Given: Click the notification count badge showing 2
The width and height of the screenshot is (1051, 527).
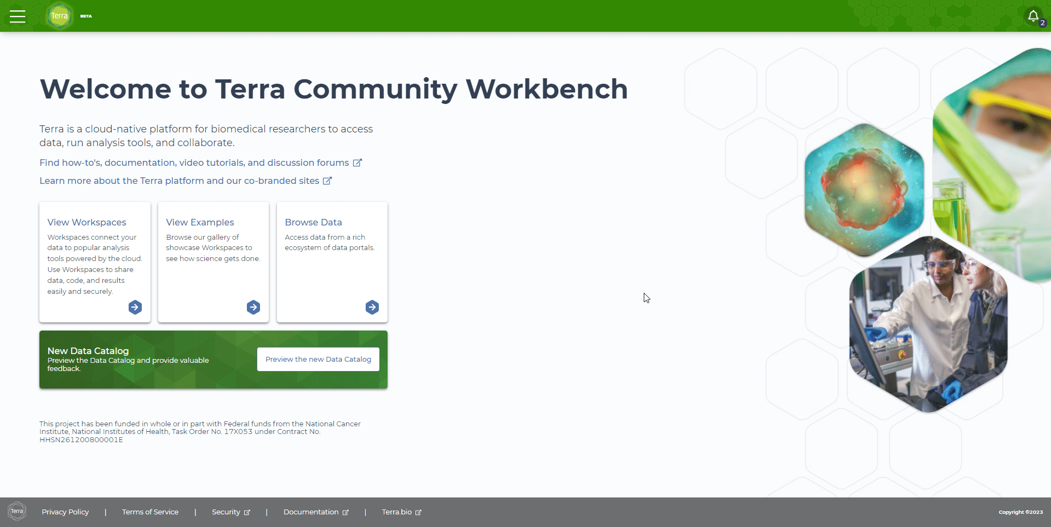Looking at the screenshot, I should tap(1043, 23).
